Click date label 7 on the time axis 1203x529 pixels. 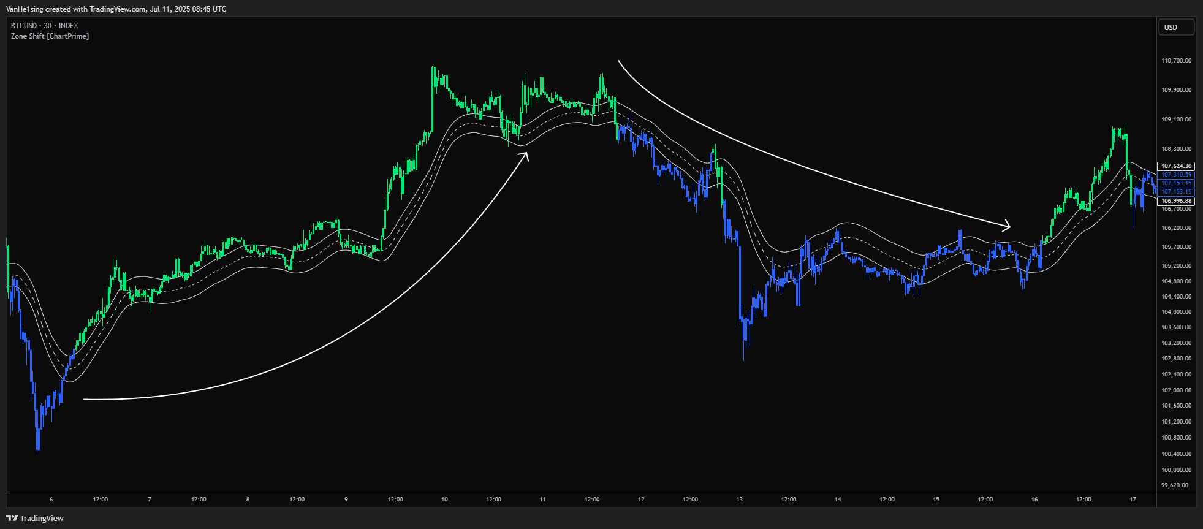coord(150,500)
